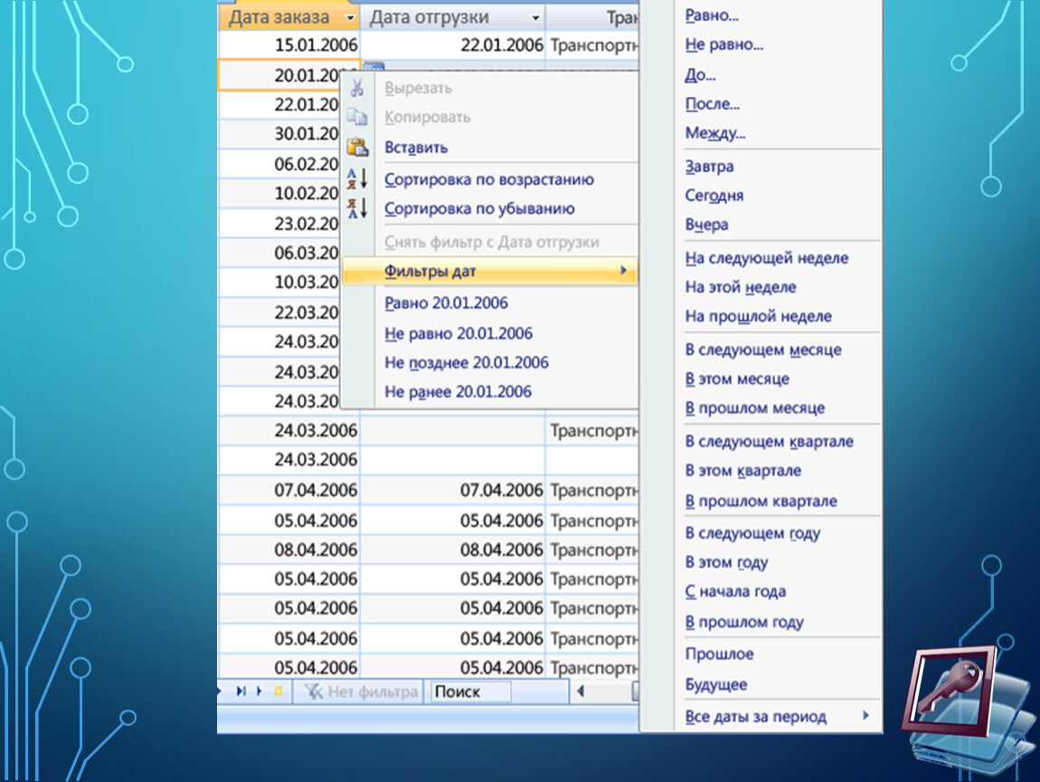Go to next record arrow
Viewport: 1040px width, 782px height.
coord(259,691)
